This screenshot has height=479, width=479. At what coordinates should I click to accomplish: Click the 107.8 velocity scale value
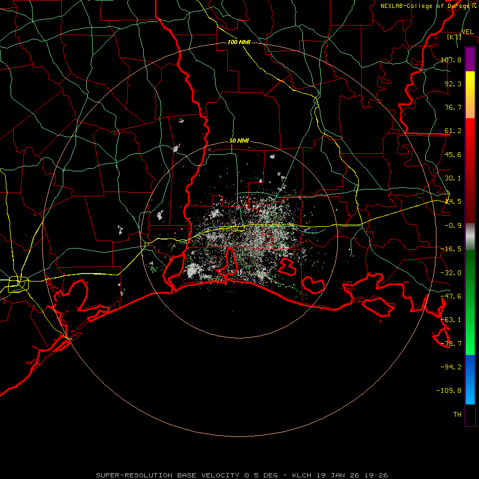[x=451, y=60]
